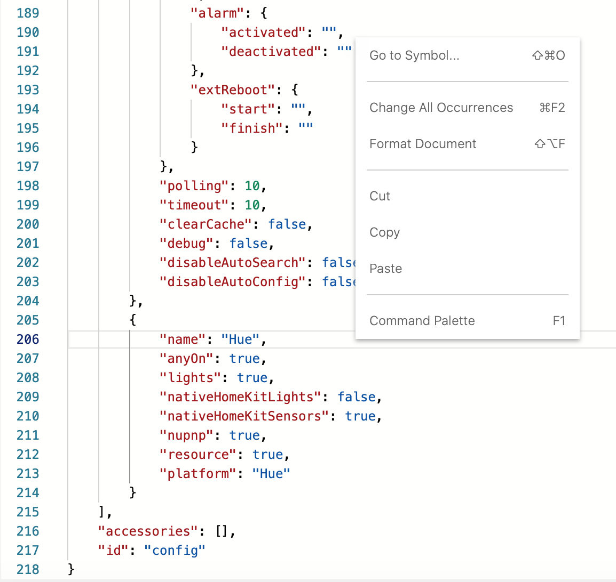Click line number 189 in the gutter
This screenshot has height=582, width=616.
pyautogui.click(x=28, y=13)
